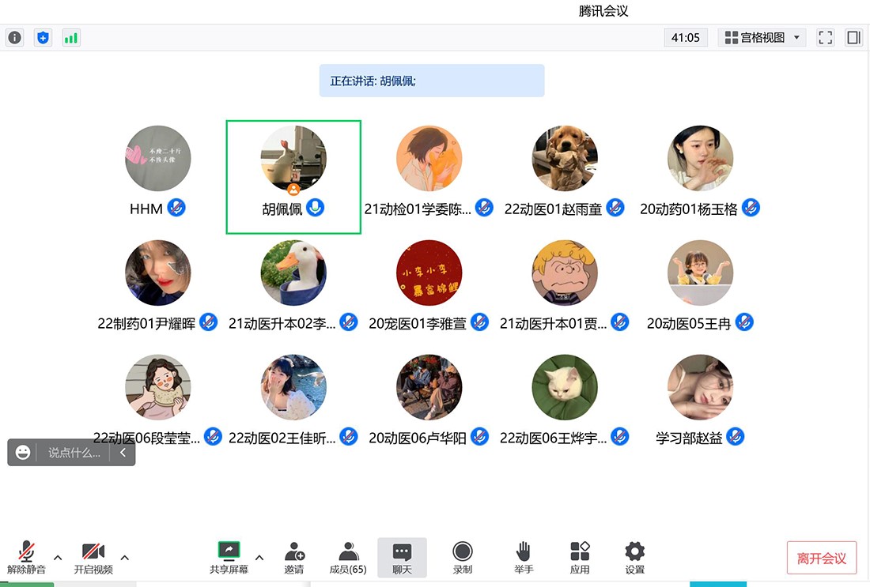870x587 pixels.
Task: Expand audio options arrow beside 解除静音
Action: click(58, 558)
